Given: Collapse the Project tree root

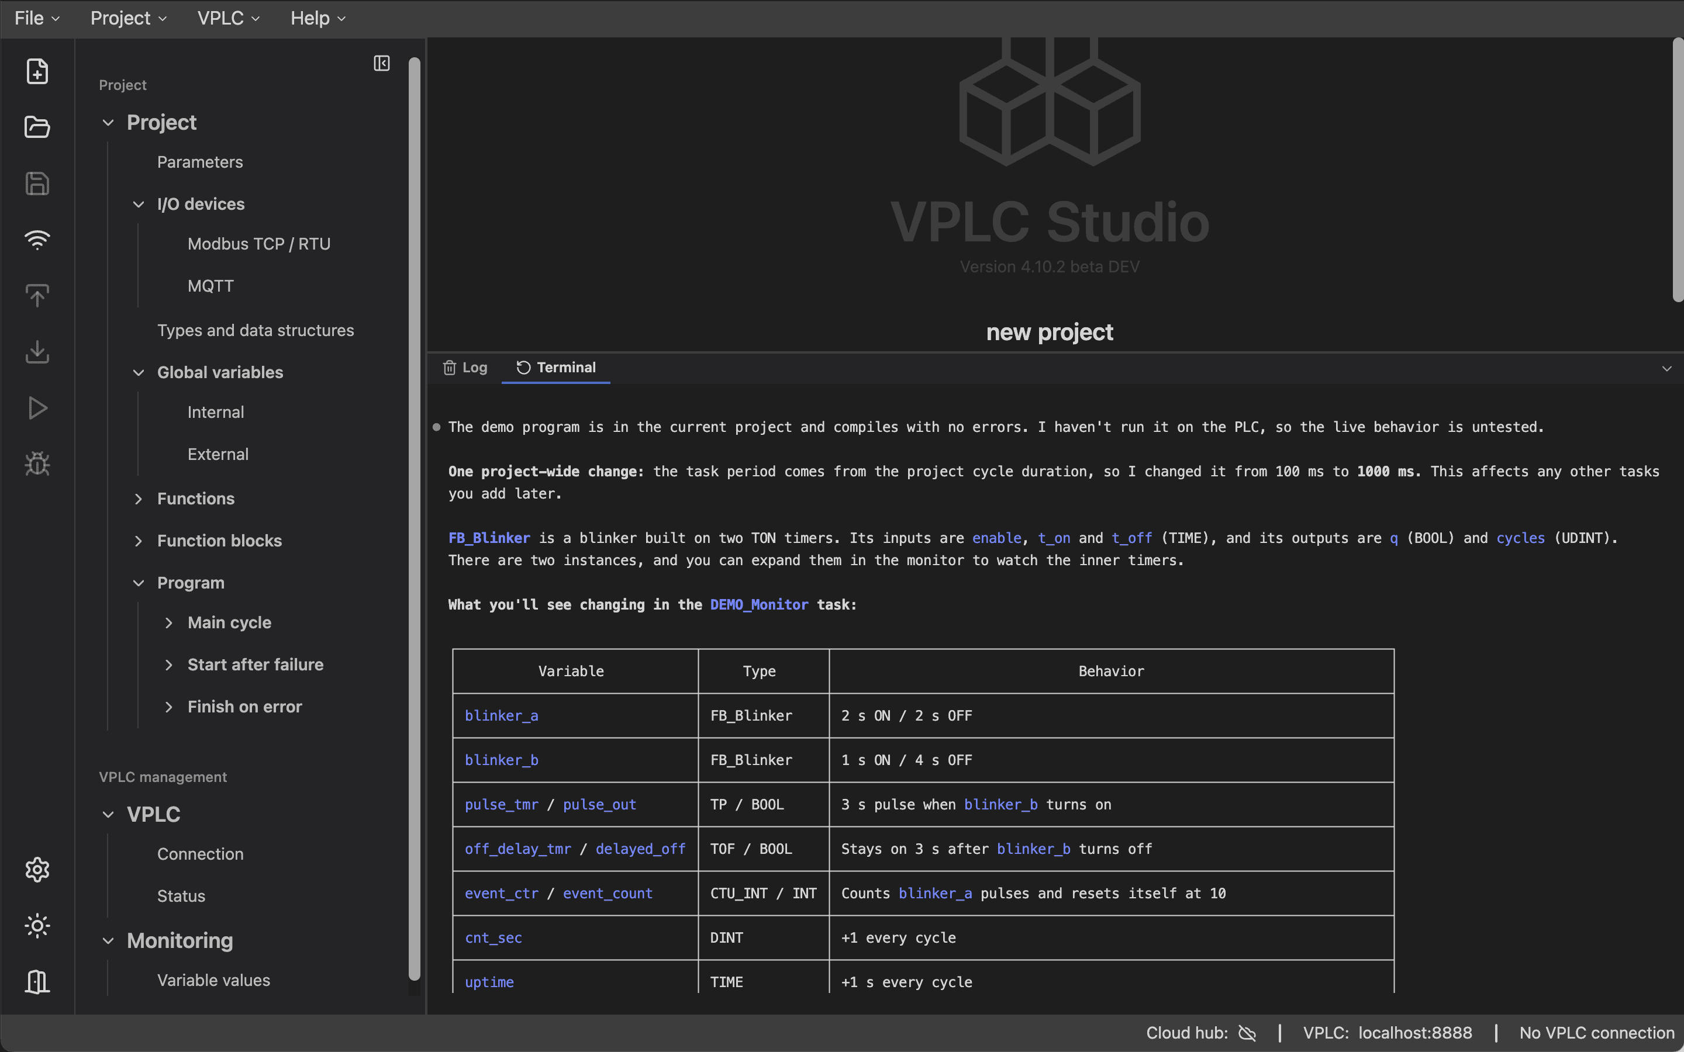Looking at the screenshot, I should [x=108, y=123].
